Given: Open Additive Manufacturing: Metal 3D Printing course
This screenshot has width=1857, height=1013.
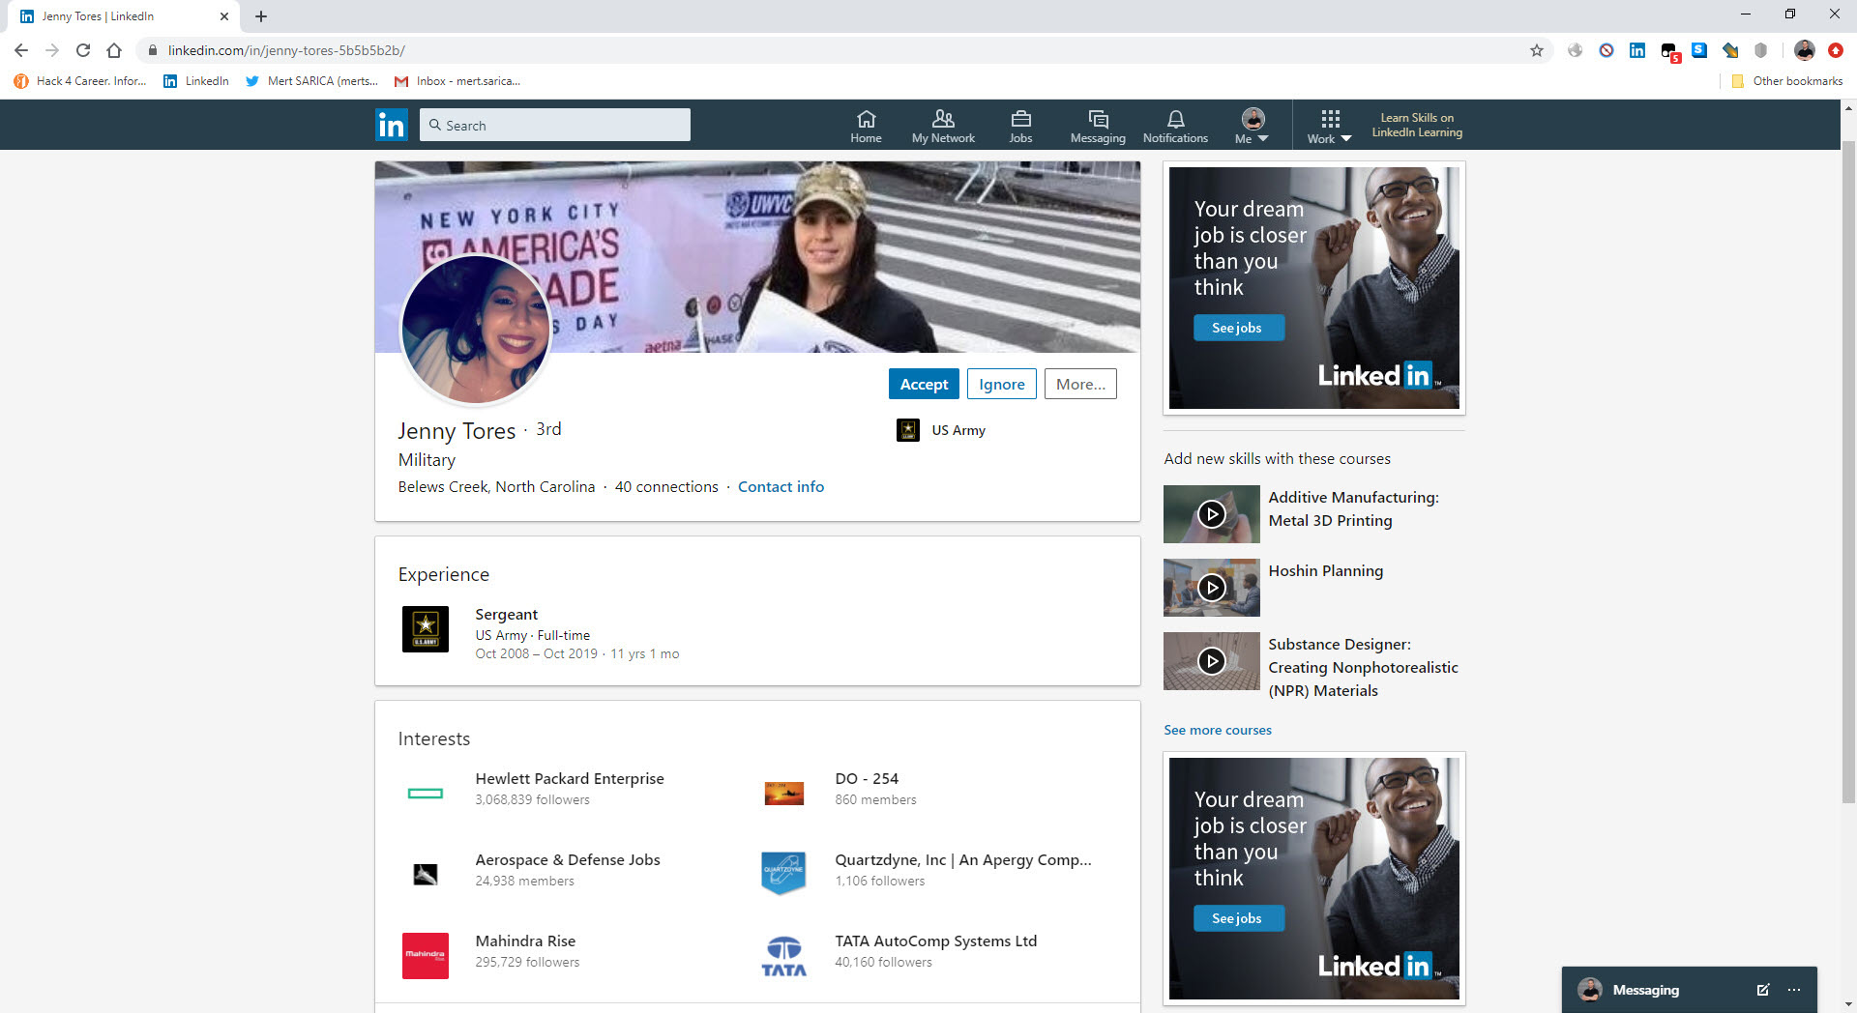Looking at the screenshot, I should point(1353,508).
